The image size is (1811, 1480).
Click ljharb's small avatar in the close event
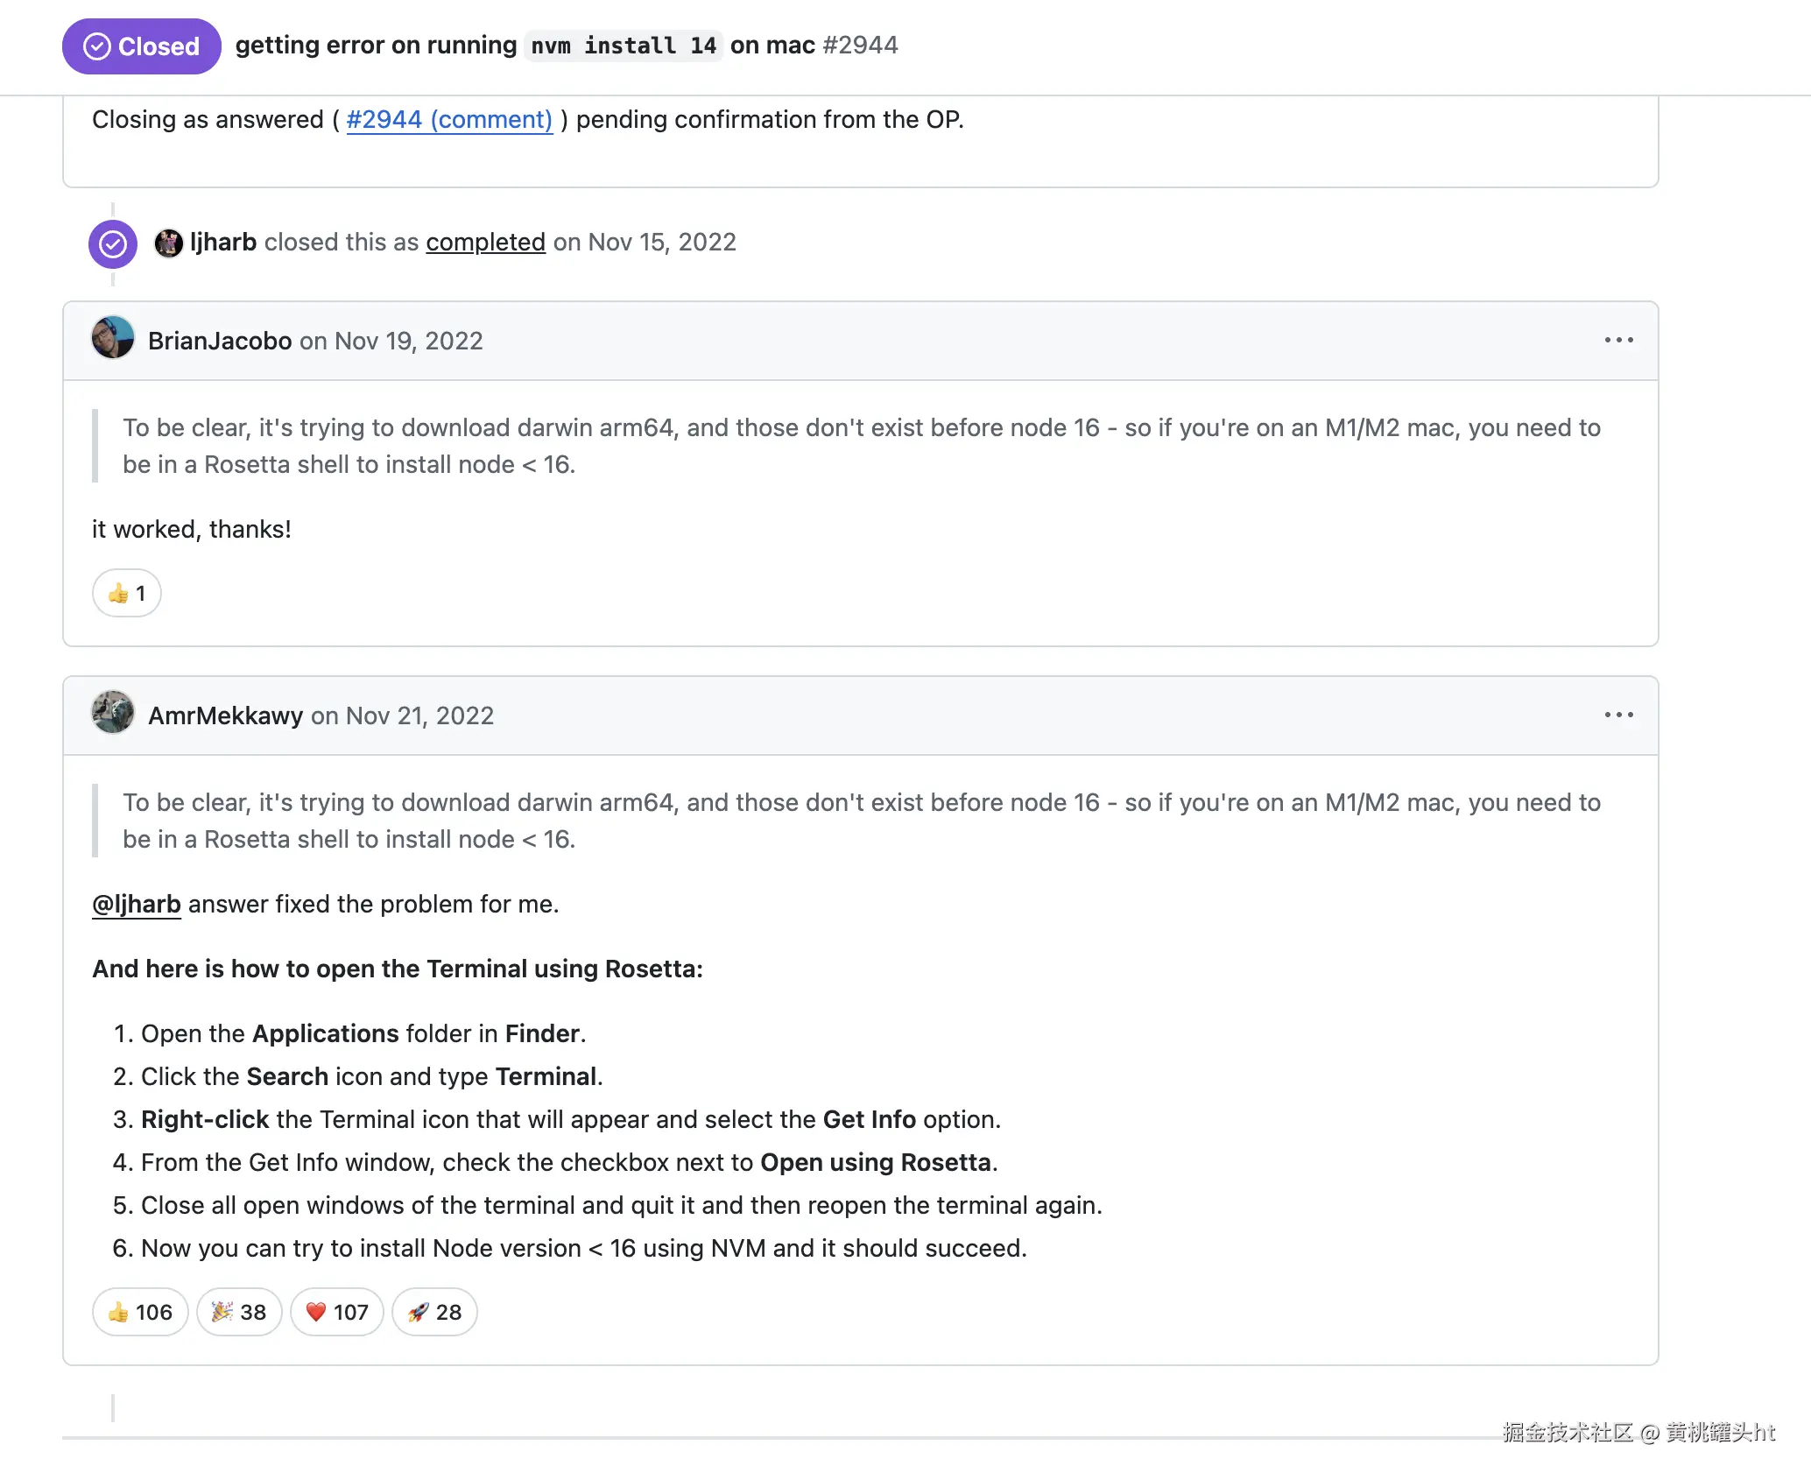click(168, 243)
